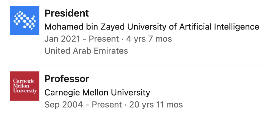Click Present in the President date range
The width and height of the screenshot is (264, 115).
point(104,39)
